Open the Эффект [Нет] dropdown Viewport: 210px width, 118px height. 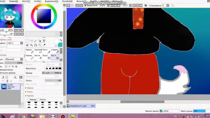pos(22,43)
